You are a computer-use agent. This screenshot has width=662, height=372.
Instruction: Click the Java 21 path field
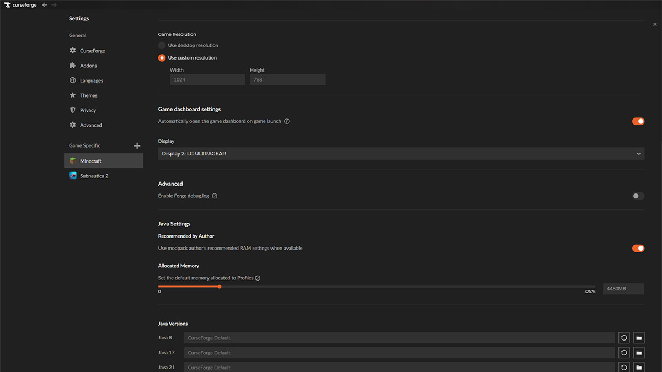[x=399, y=367]
